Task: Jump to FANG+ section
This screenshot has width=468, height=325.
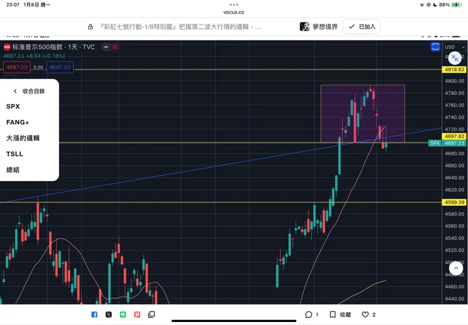Action: click(x=18, y=122)
